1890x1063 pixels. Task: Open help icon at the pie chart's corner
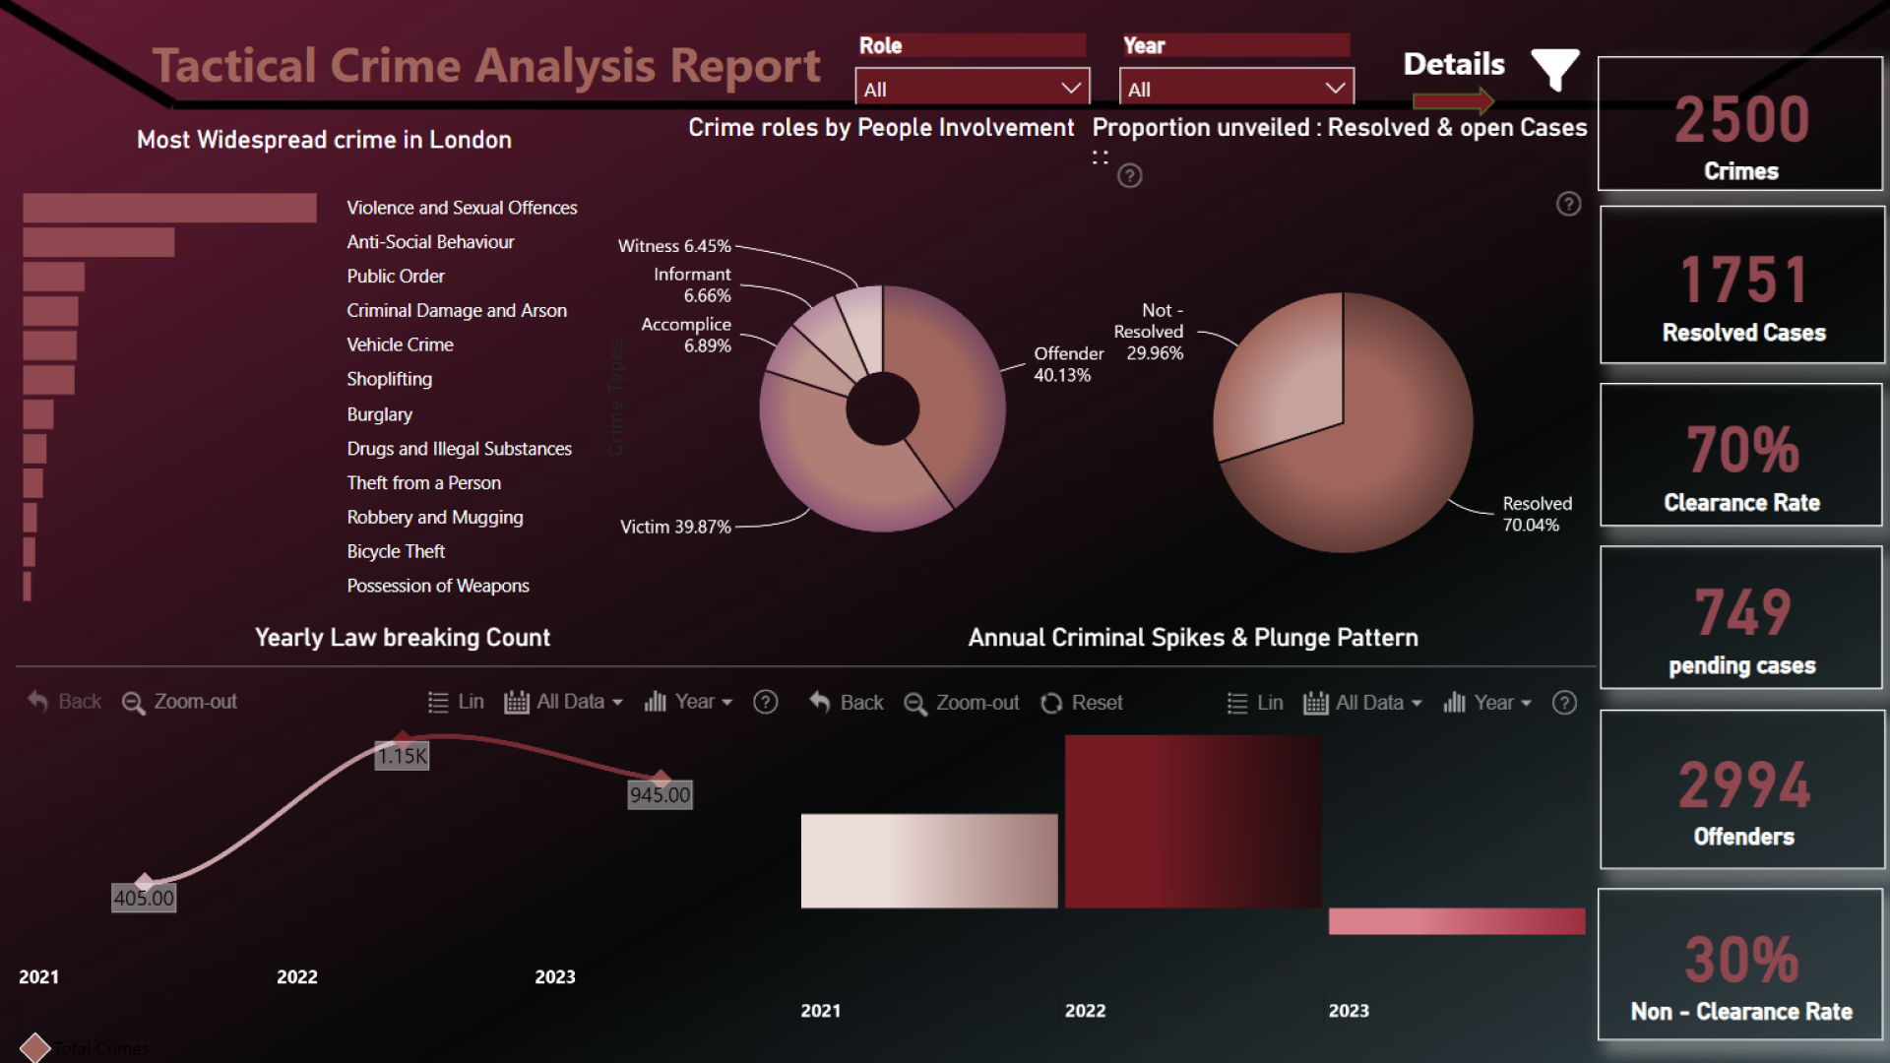coord(1568,204)
